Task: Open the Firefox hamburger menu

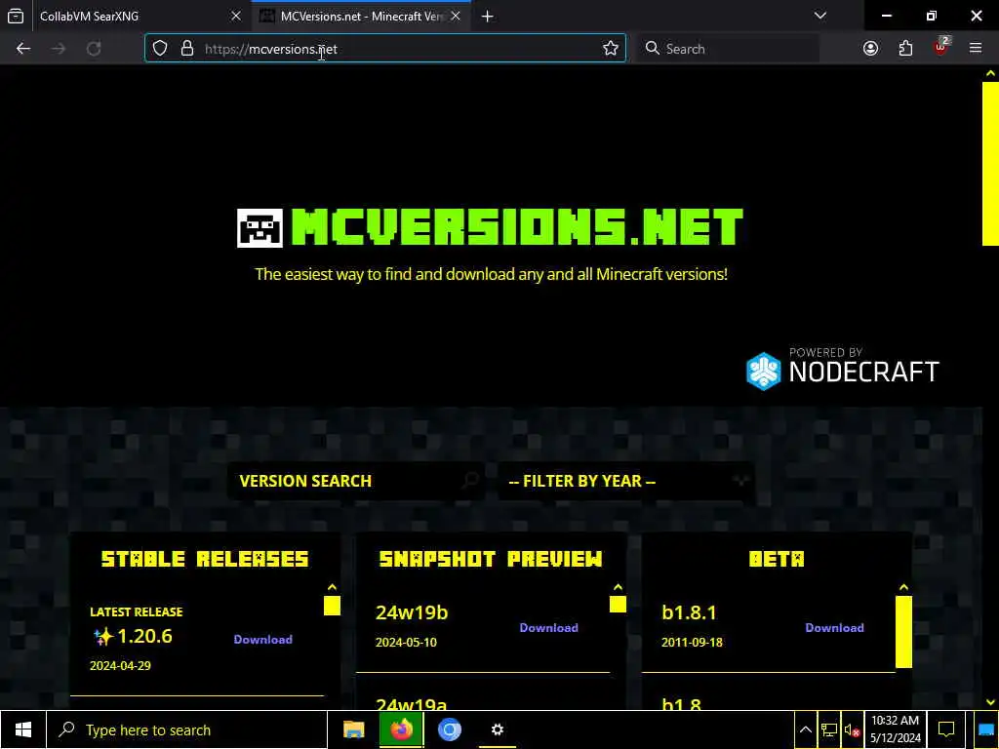Action: click(x=976, y=48)
